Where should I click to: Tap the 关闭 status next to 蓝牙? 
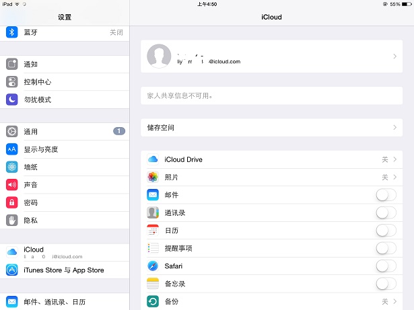(116, 32)
